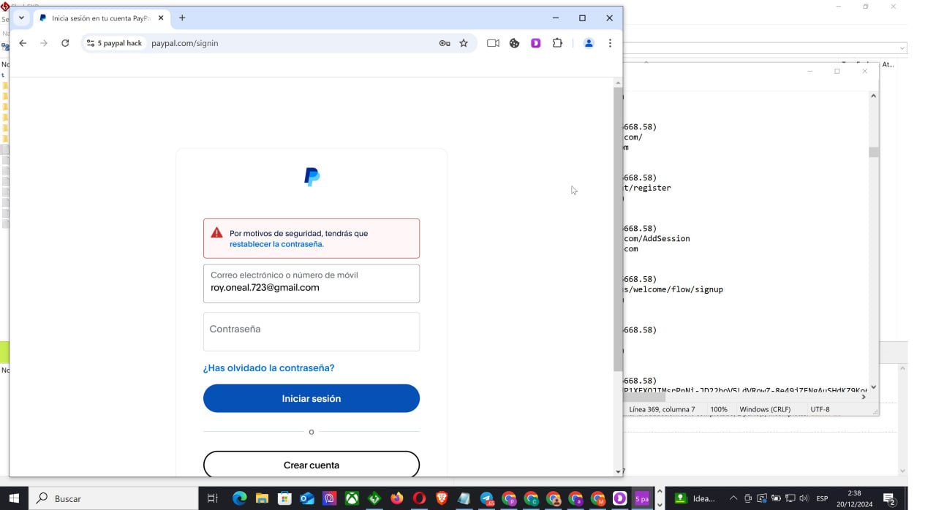Click the '5 paypal hack' chip in the address bar
Screen dimensions: 936x510
tap(113, 43)
